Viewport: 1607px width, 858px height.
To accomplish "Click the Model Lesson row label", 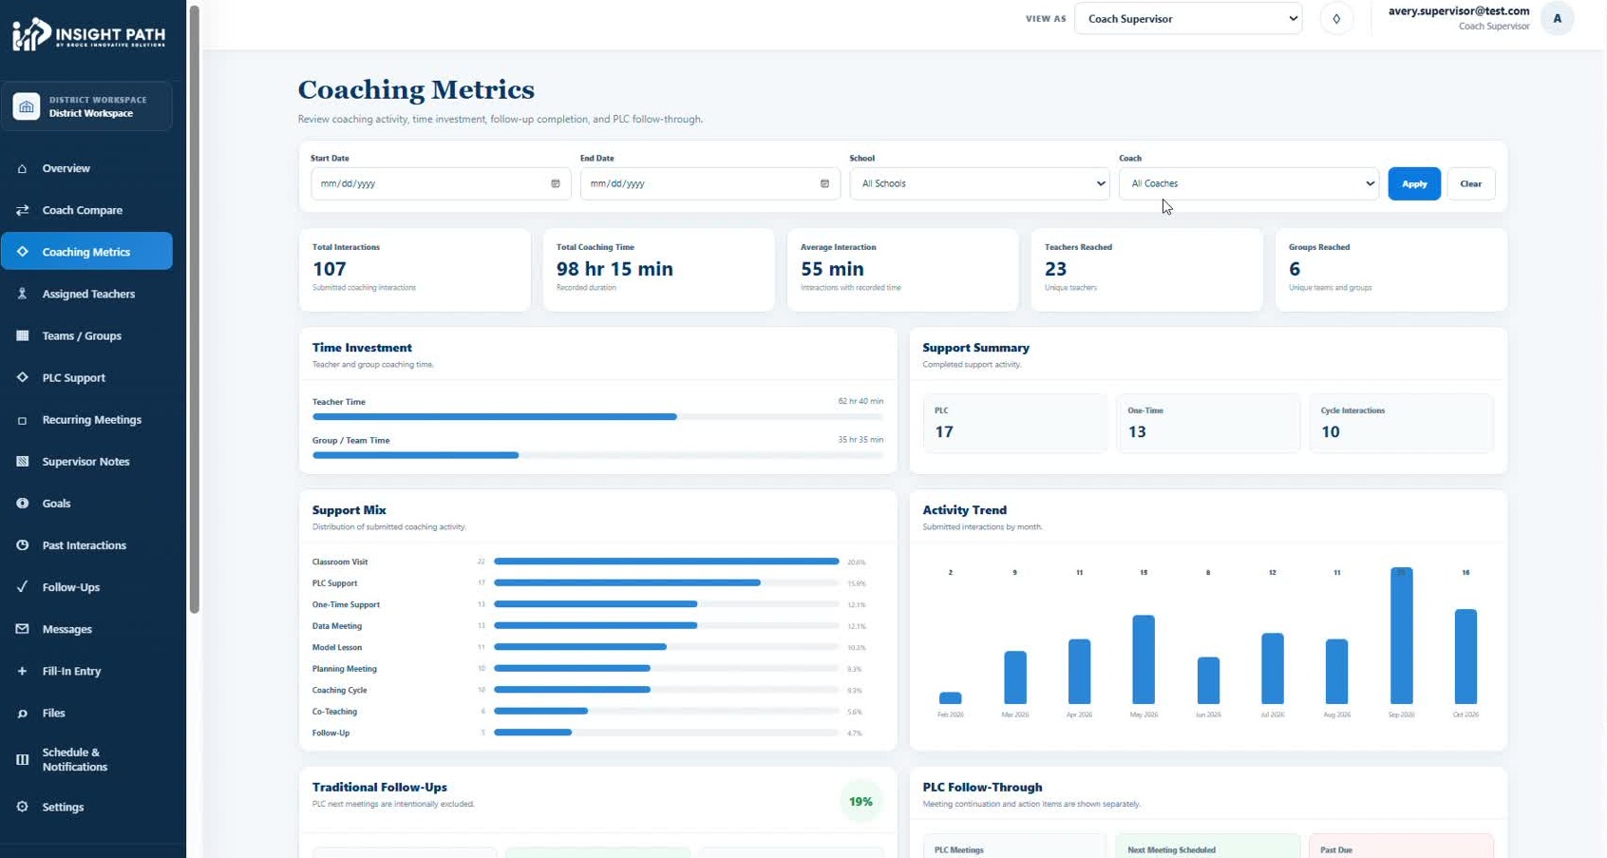I will pyautogui.click(x=337, y=647).
